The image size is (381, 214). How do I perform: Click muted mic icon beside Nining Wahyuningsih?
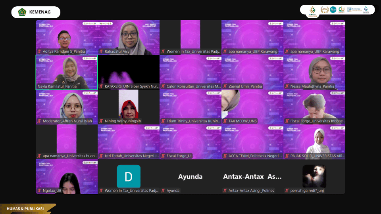[x=101, y=121]
